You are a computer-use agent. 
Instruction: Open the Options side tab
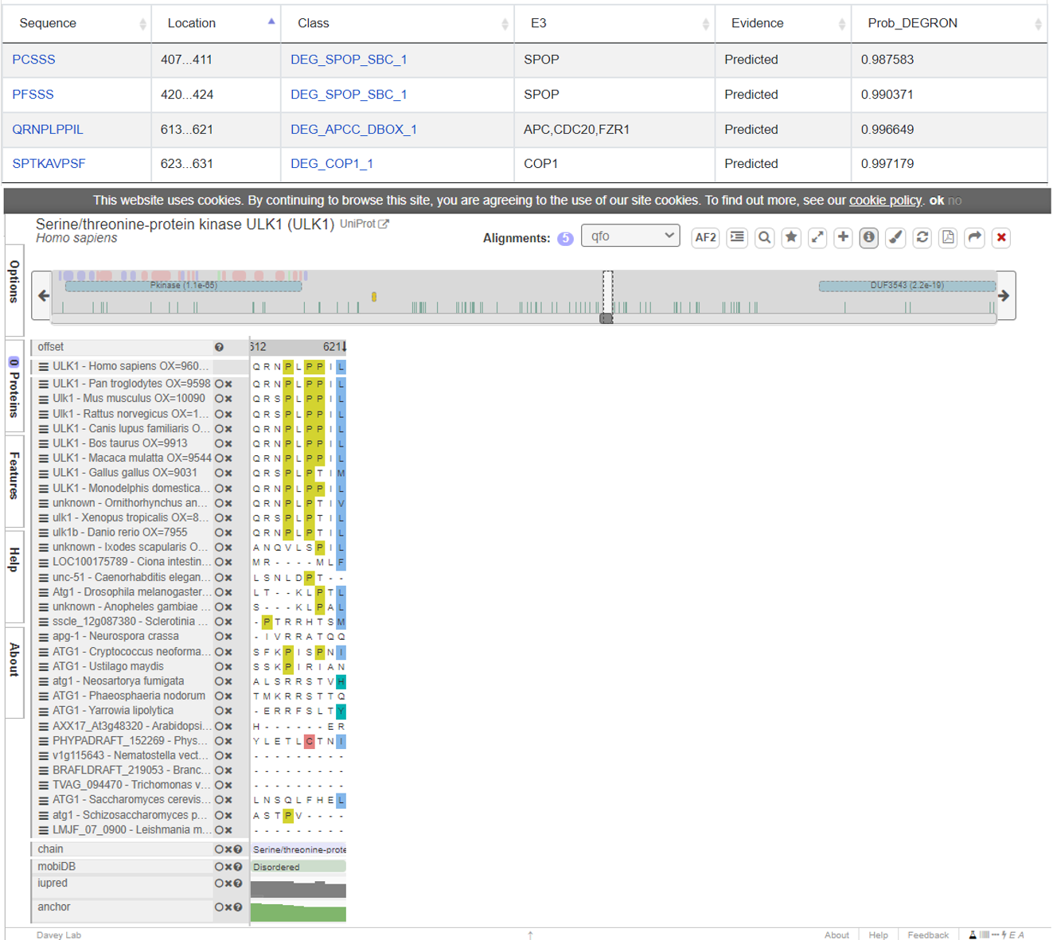(14, 281)
